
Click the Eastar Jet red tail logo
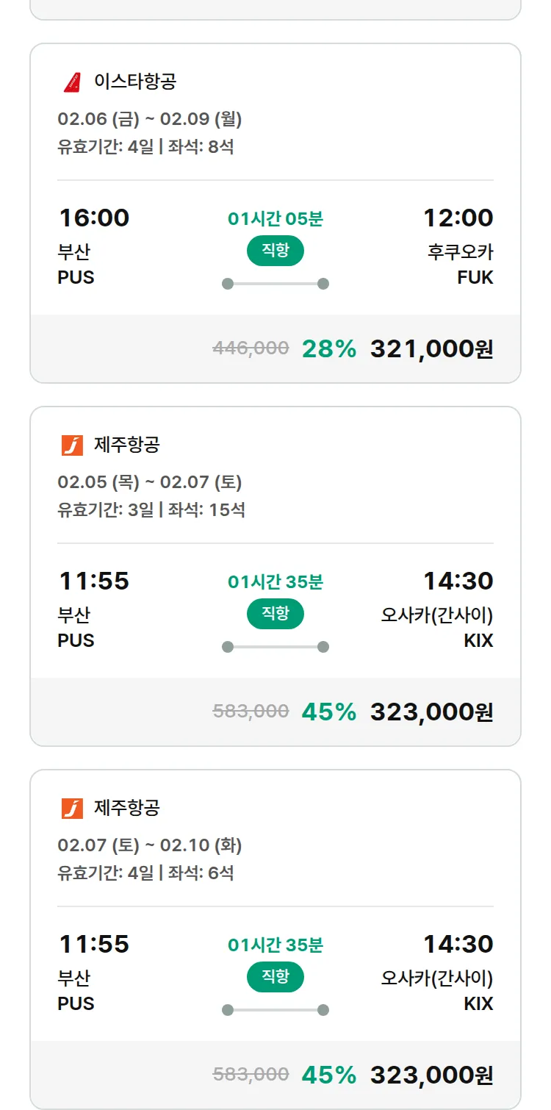72,82
